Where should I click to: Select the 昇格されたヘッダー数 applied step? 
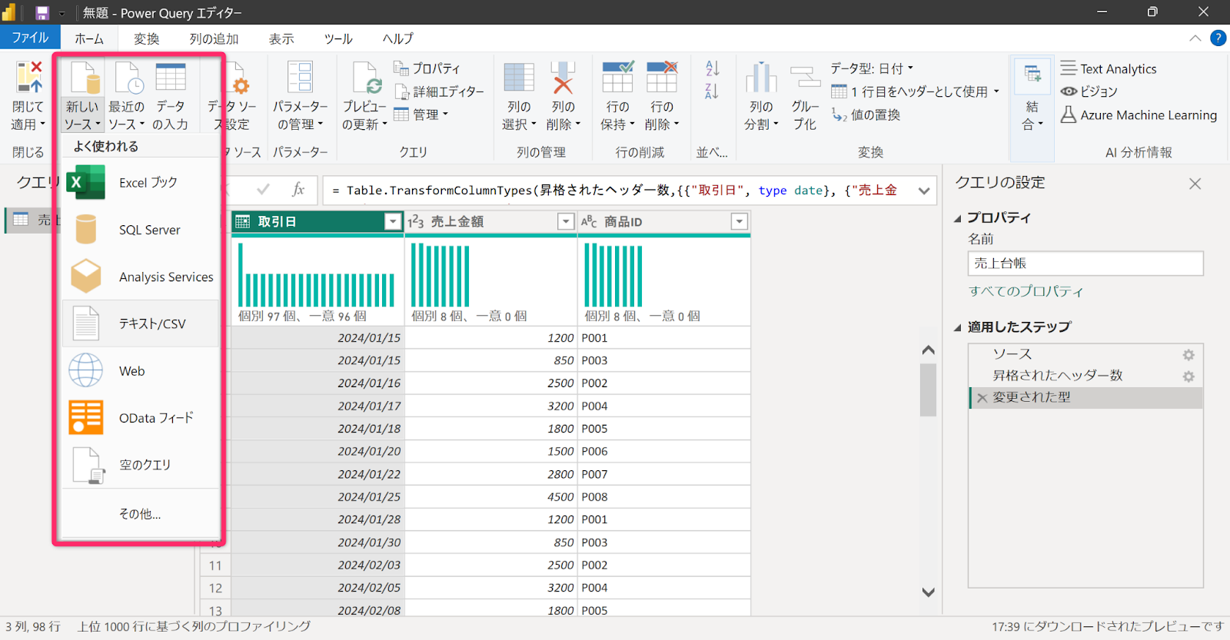point(1085,376)
